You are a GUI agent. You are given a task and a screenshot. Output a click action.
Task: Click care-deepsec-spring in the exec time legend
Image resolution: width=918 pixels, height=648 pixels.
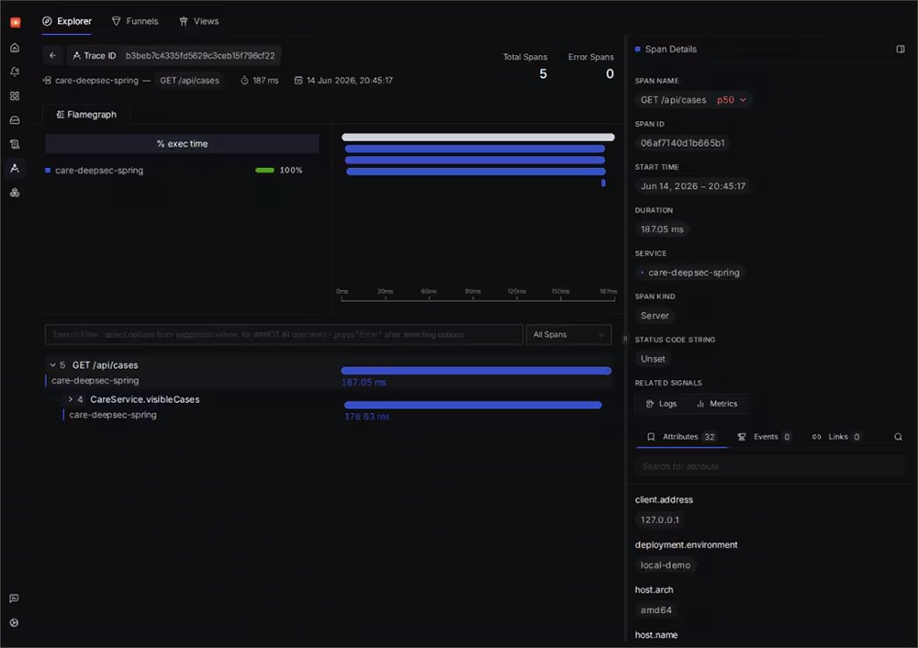[99, 171]
